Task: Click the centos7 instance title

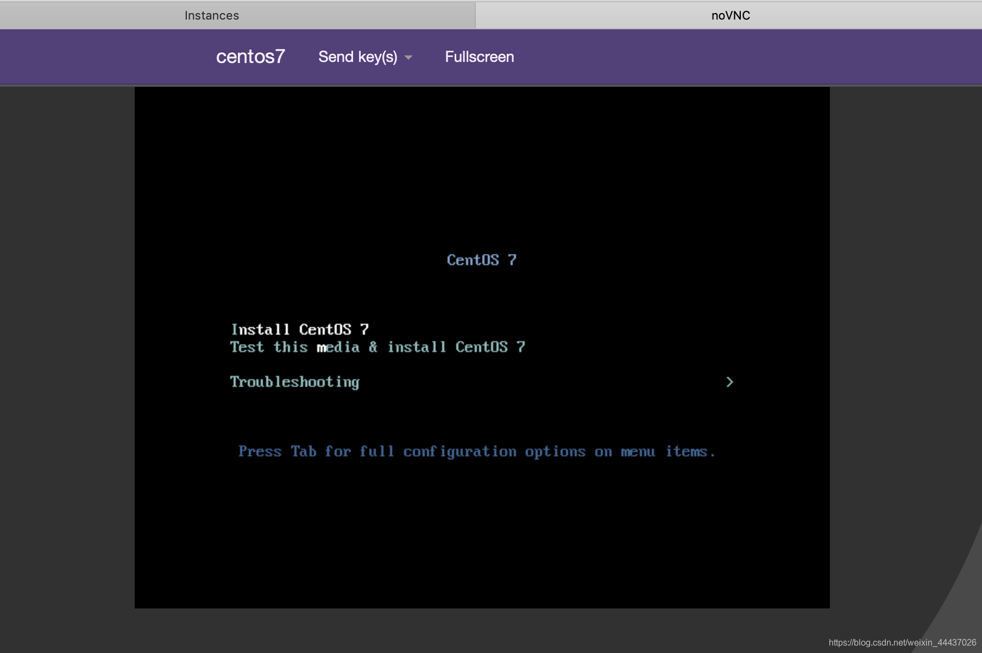Action: [x=250, y=56]
